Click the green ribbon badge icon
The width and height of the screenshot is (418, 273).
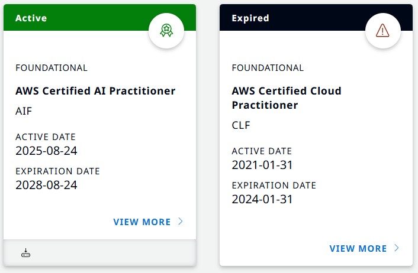point(166,31)
